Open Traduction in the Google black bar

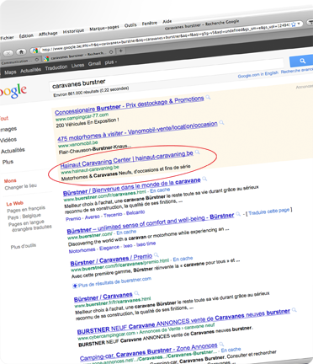point(56,67)
